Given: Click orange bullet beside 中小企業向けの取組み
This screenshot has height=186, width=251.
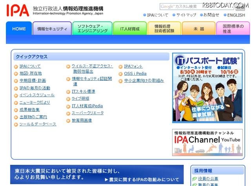Looking at the screenshot, I should pos(120,81).
